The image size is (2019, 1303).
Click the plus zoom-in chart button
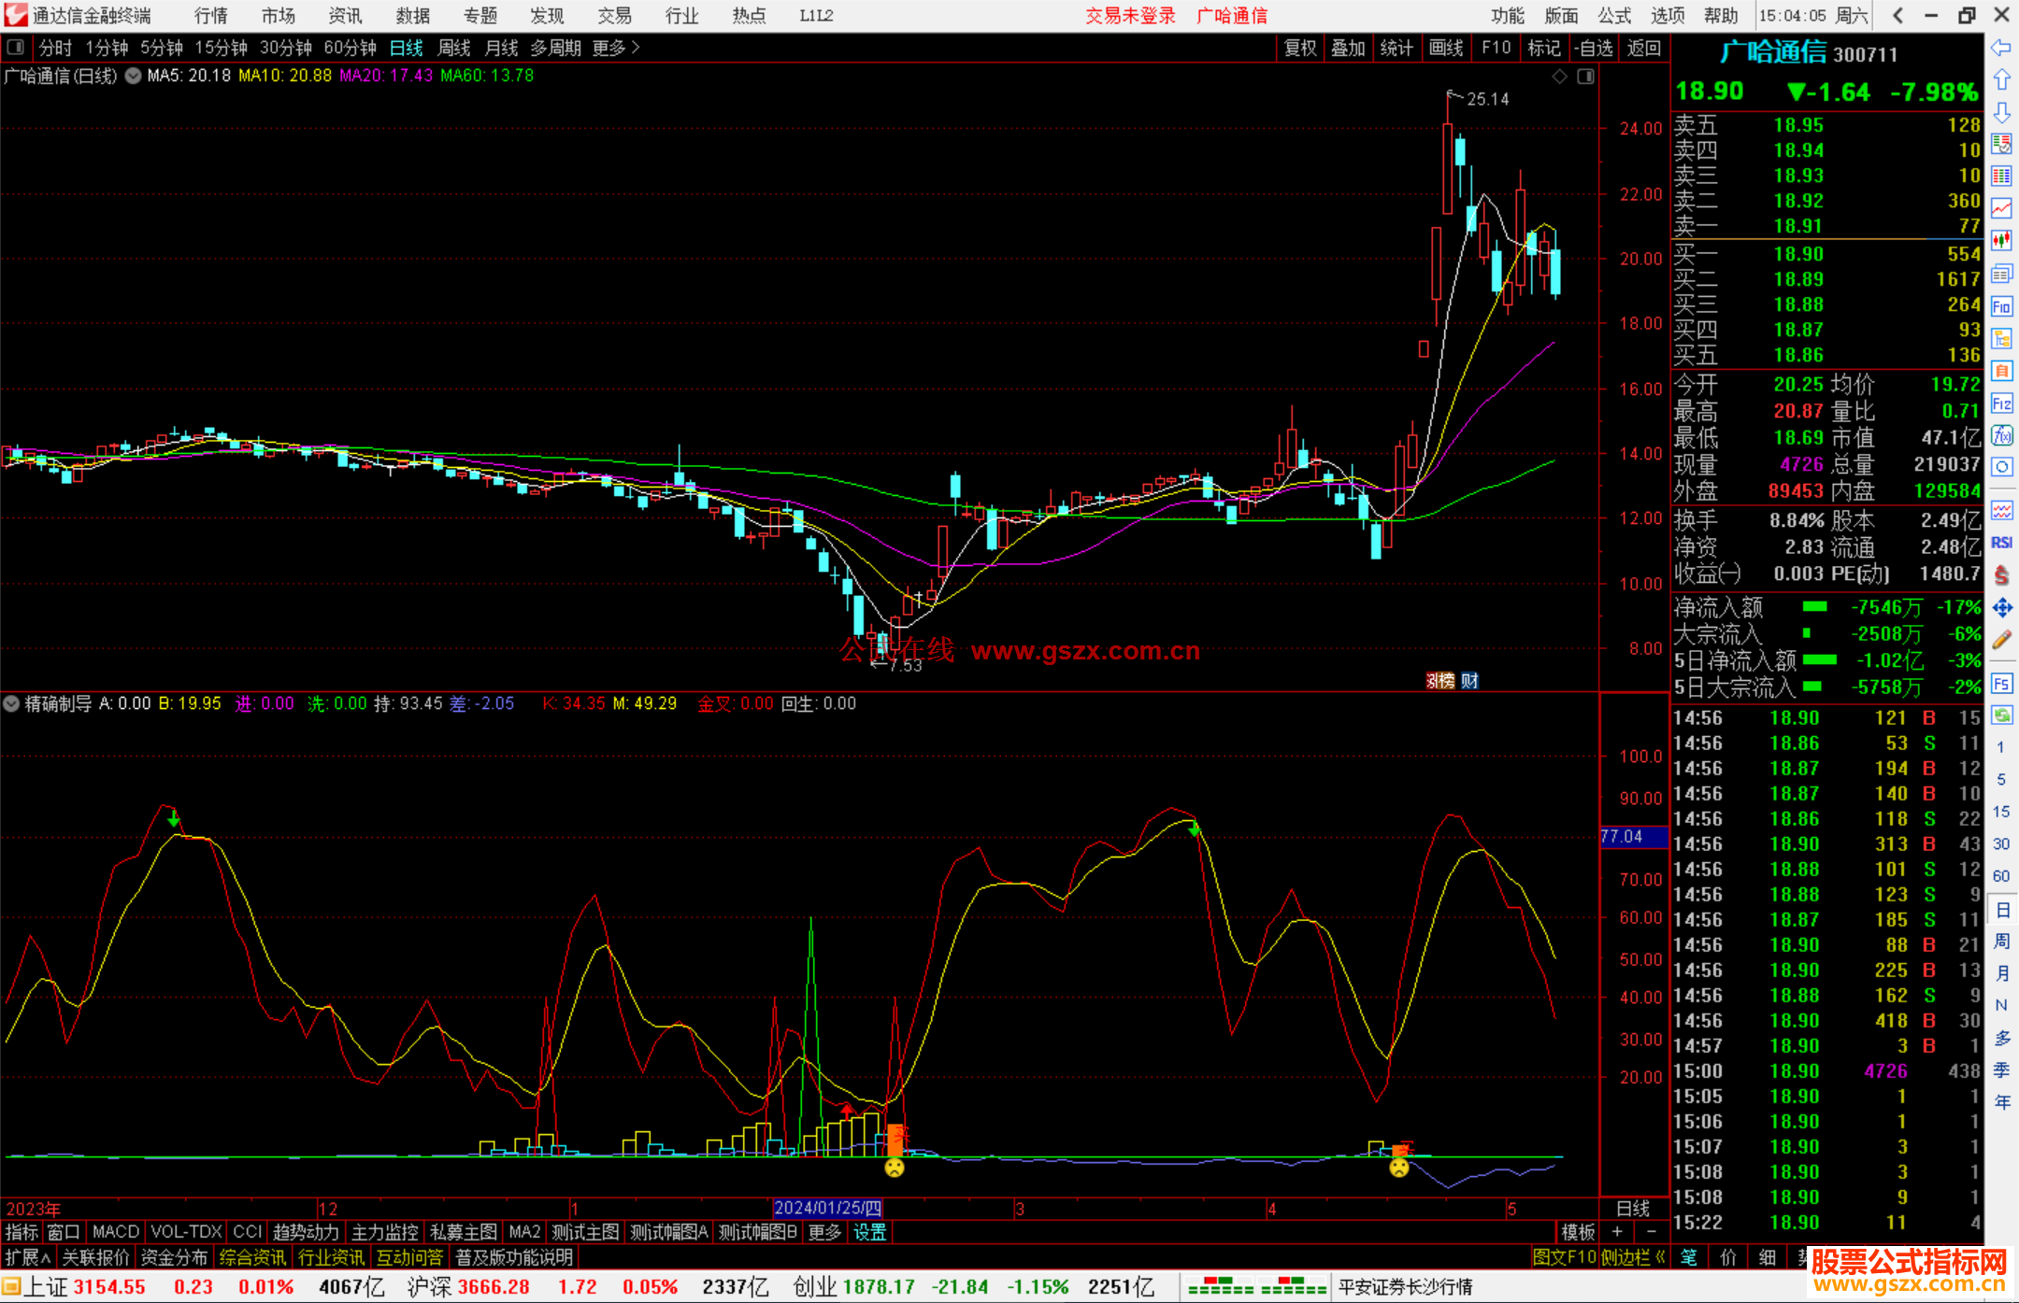tap(1617, 1232)
